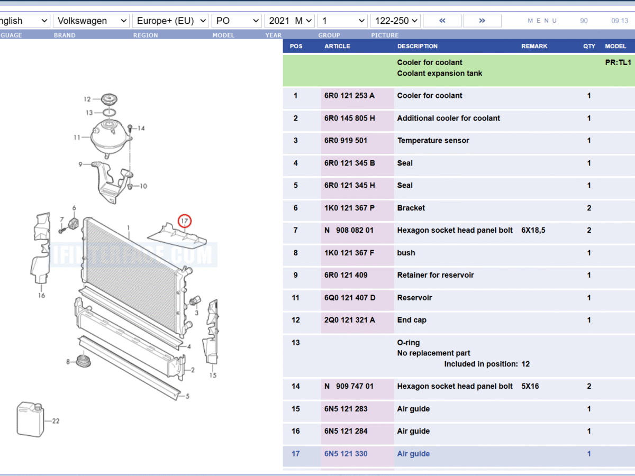This screenshot has height=476, width=635.
Task: Go to the next picture with » button
Action: pyautogui.click(x=482, y=21)
